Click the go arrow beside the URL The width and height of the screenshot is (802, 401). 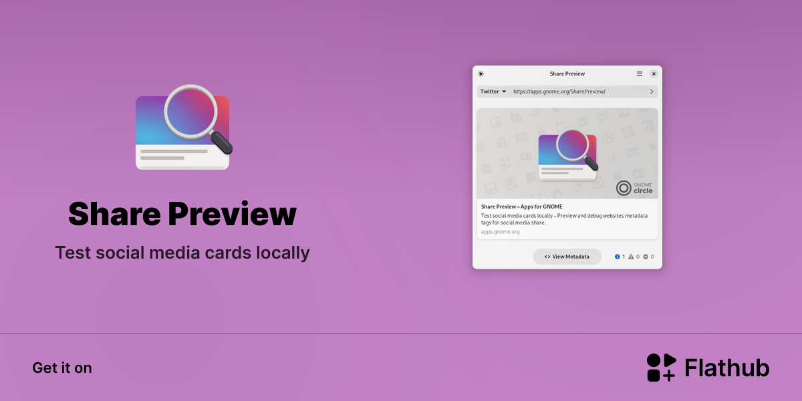pos(652,92)
